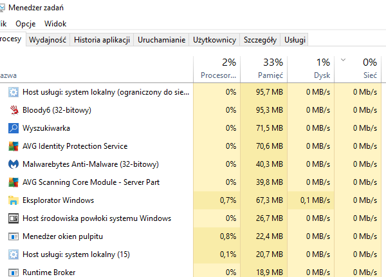
Task: Click the 40,3 MB memory value
Action: (270, 164)
